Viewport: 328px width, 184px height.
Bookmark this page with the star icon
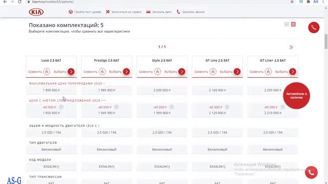coord(292,2)
